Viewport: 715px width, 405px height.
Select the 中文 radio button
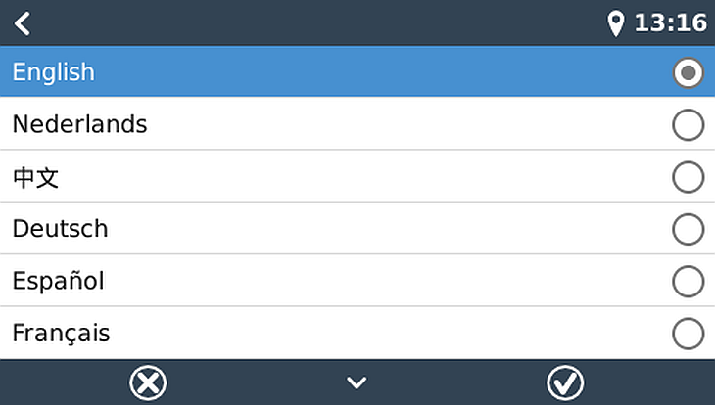point(689,177)
